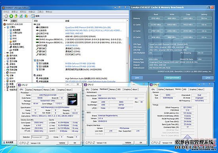Viewport: 218px width, 153px height.
Task: Expand the 操作系统 tree node
Action: pos(5,56)
